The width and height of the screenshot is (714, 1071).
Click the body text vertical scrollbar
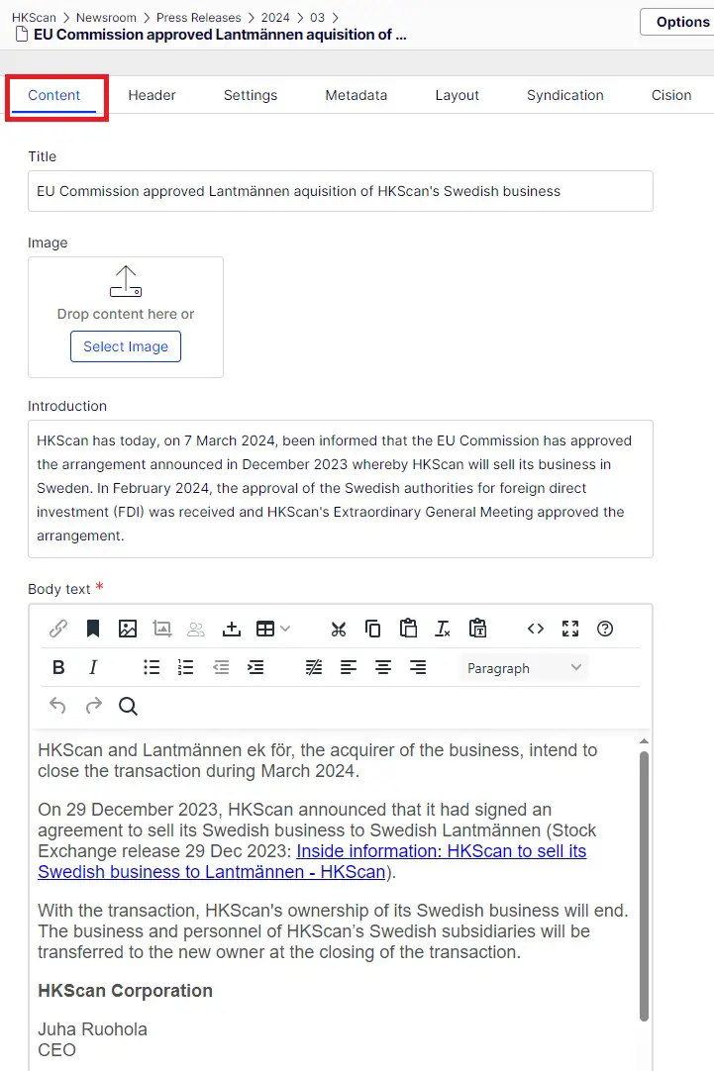(x=644, y=886)
